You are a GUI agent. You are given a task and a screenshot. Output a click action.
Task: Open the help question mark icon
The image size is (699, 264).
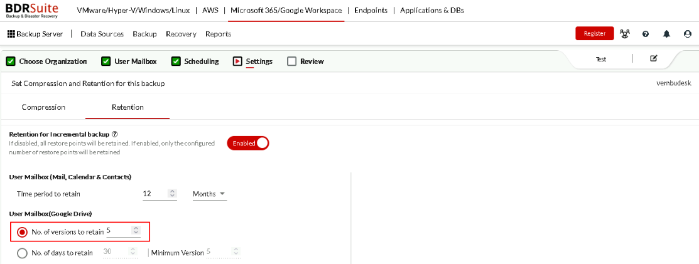click(646, 34)
